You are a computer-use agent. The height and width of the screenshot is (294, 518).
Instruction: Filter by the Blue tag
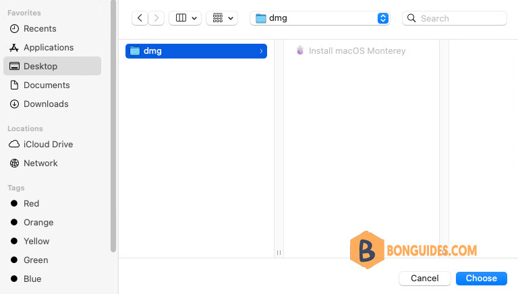point(52,279)
